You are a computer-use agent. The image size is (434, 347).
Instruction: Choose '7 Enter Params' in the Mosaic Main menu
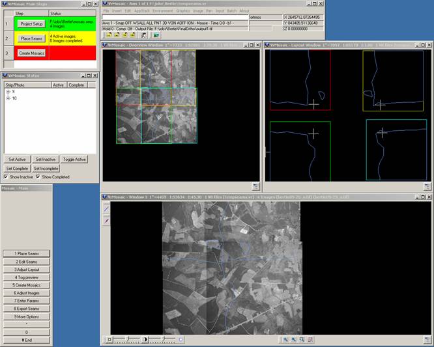click(27, 301)
